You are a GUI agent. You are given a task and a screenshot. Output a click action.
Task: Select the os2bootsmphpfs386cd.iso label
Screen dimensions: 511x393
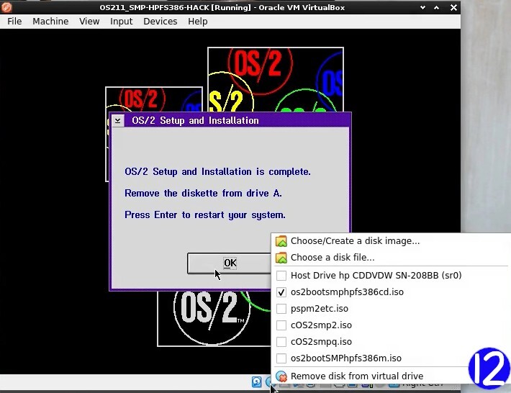[x=347, y=292]
